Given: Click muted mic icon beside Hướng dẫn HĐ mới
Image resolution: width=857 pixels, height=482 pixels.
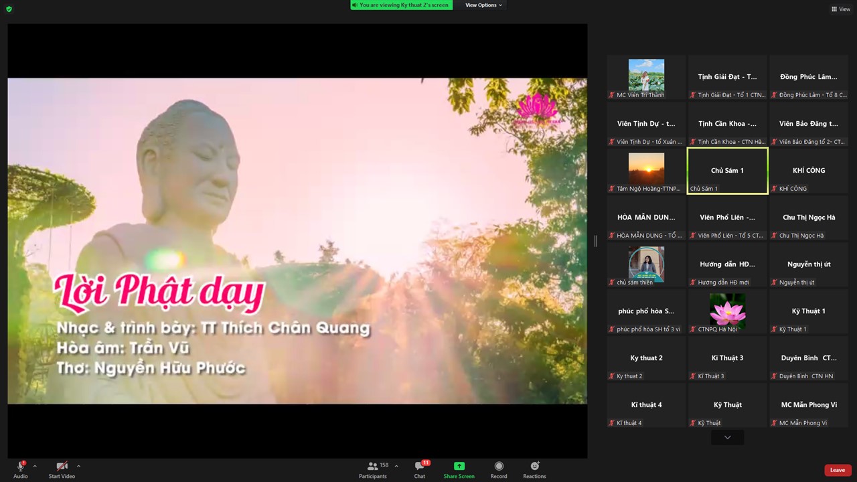Looking at the screenshot, I should coord(693,283).
